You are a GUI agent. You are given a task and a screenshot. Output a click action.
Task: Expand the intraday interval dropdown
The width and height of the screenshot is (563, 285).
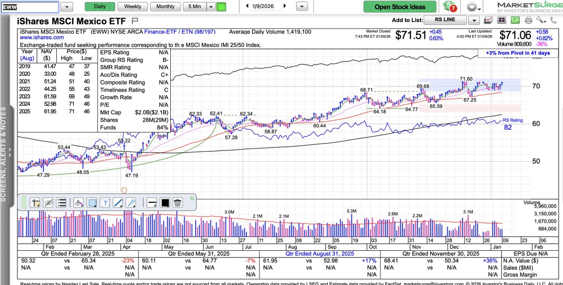(x=211, y=7)
